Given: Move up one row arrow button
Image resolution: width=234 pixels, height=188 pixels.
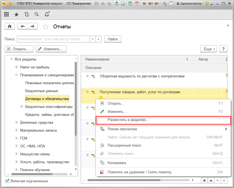Looking at the screenshot, I should click(x=211, y=180).
